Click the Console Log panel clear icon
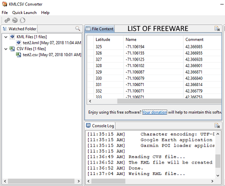 pyautogui.click(x=217, y=125)
